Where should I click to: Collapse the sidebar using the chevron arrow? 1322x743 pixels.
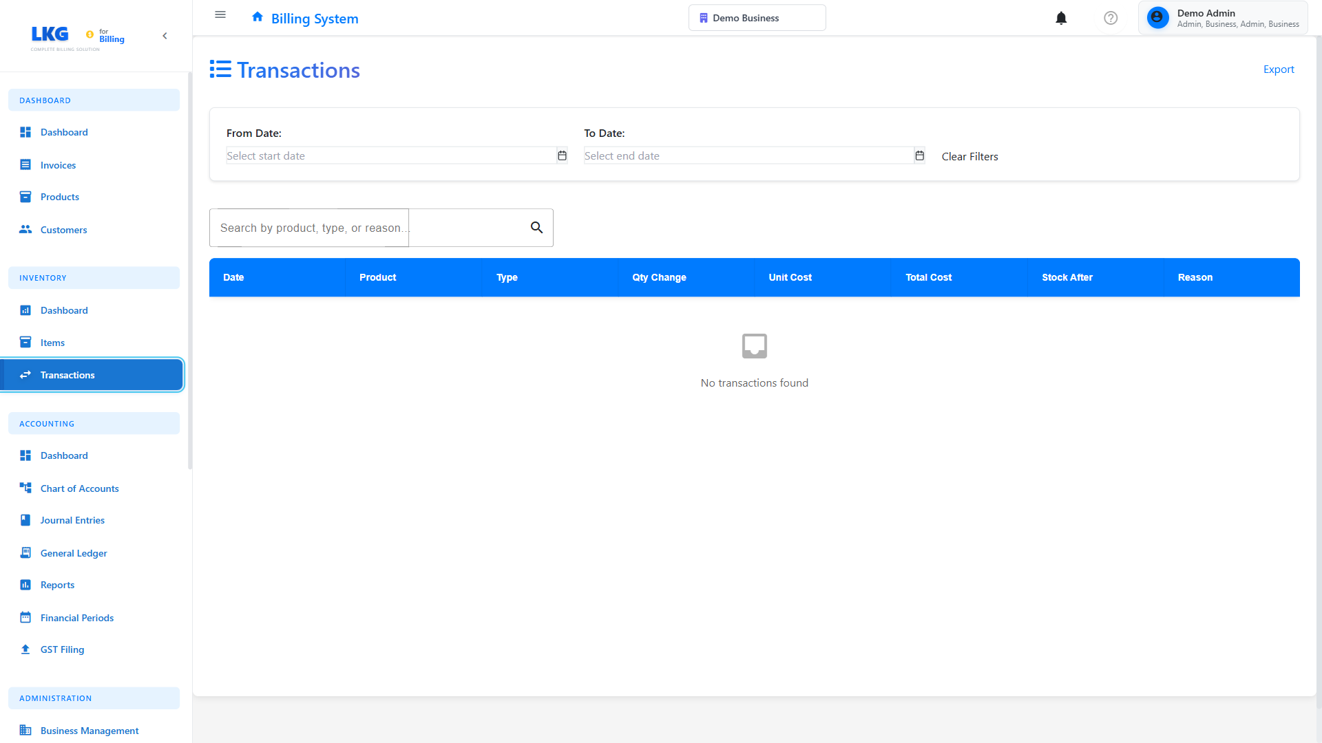(x=165, y=36)
